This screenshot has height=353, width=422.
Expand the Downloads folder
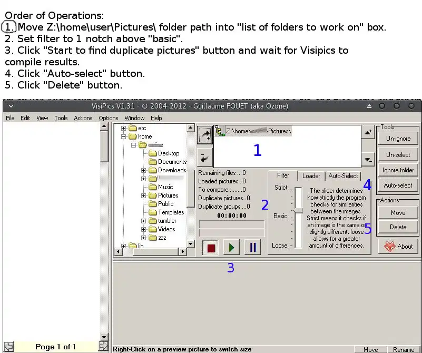pos(143,171)
